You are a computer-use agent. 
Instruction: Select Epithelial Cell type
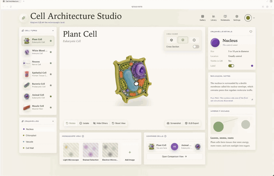(38, 74)
